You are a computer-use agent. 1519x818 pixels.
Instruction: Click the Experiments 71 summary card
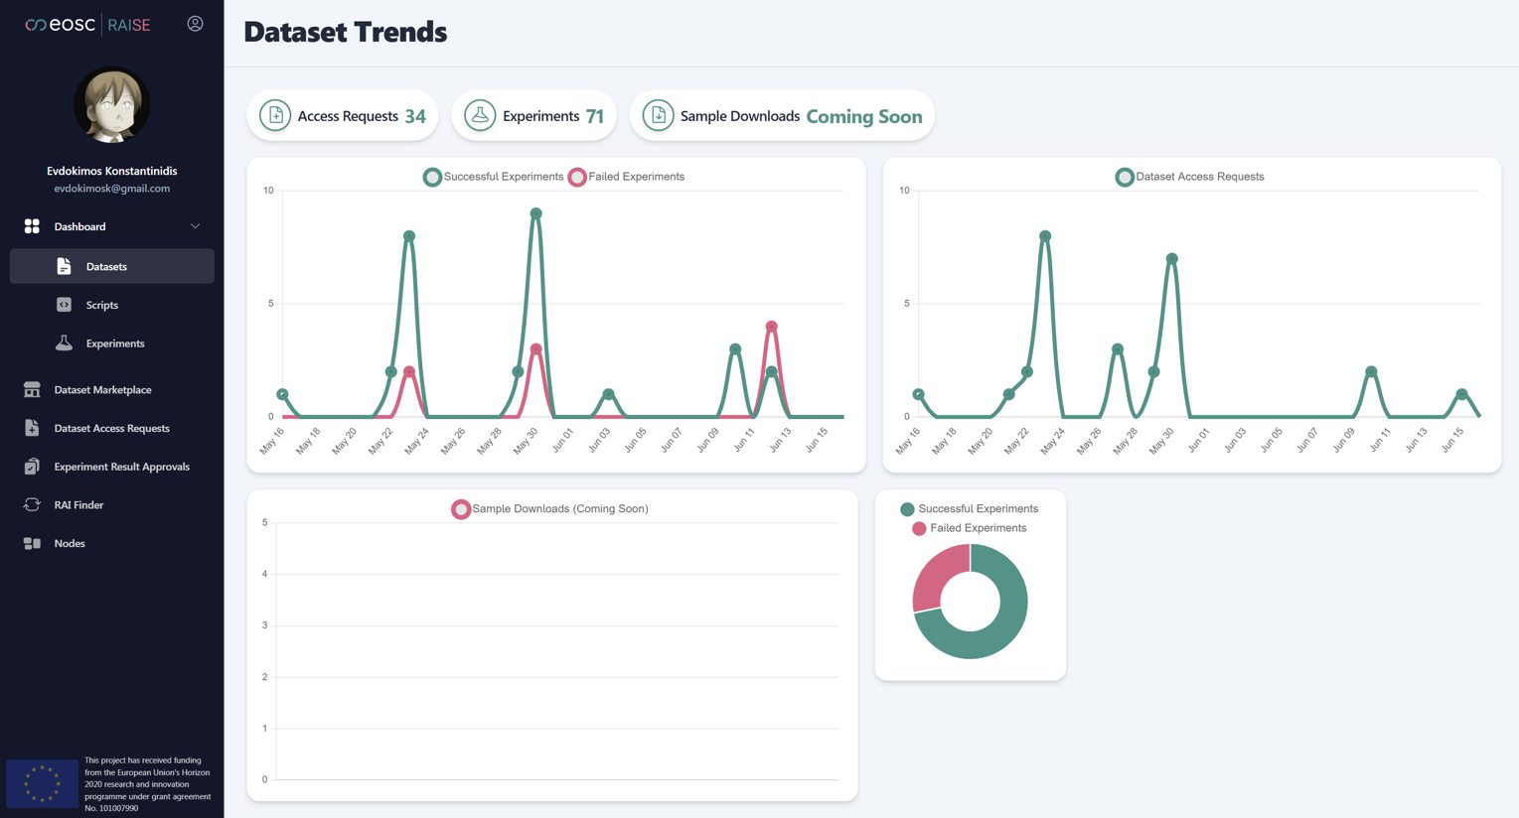(533, 115)
